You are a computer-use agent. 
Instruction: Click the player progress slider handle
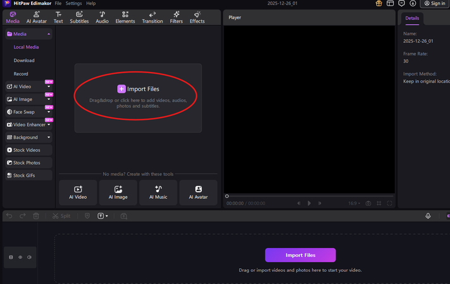point(227,196)
